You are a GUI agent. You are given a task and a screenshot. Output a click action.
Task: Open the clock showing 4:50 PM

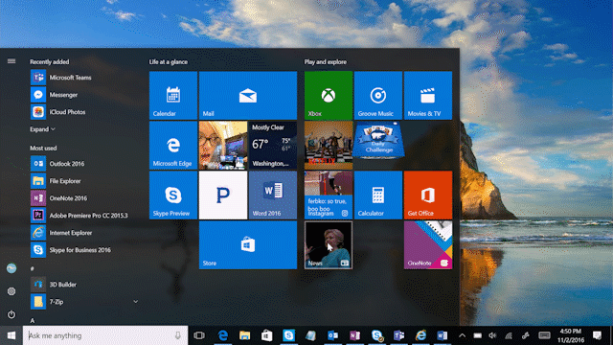pos(571,335)
